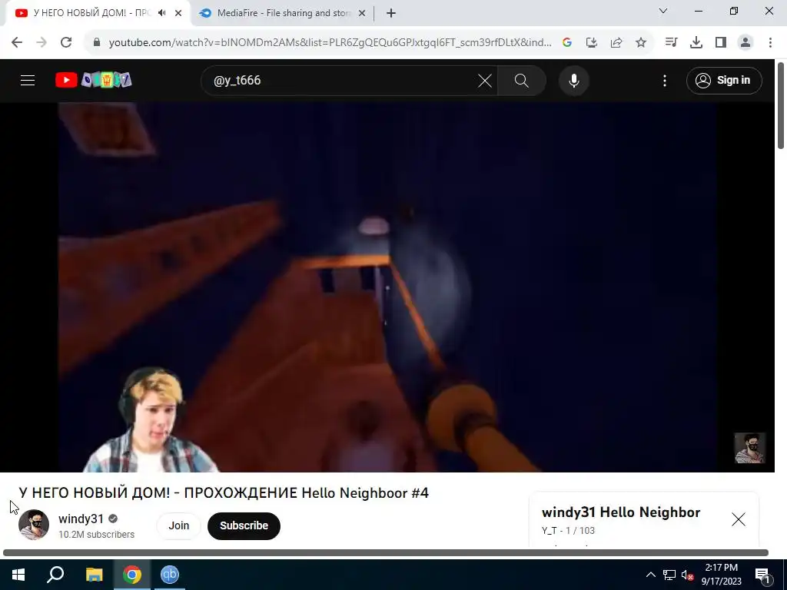This screenshot has width=787, height=590.
Task: Start voice search with the microphone
Action: 573,80
